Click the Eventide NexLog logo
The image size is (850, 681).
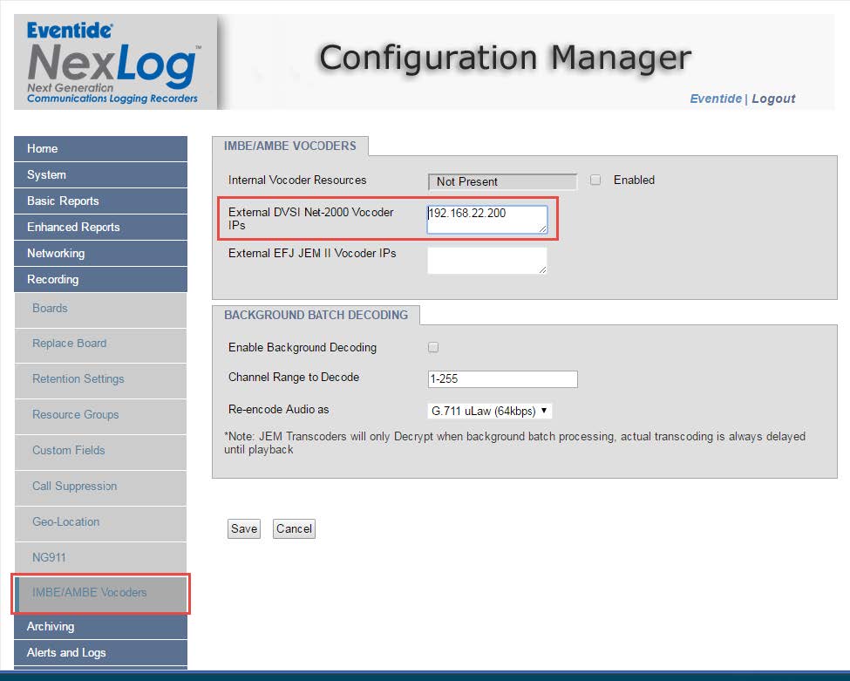(113, 63)
